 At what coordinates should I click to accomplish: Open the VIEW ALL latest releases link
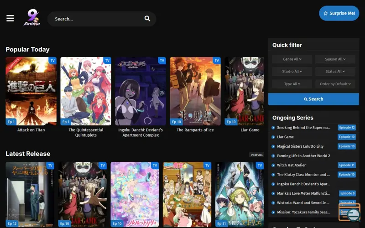click(x=256, y=155)
